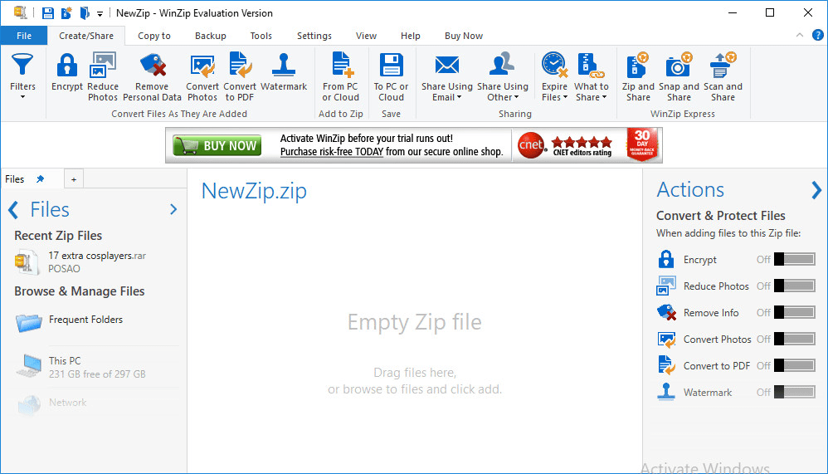
Task: Click the Expire Files clock icon
Action: [x=554, y=65]
